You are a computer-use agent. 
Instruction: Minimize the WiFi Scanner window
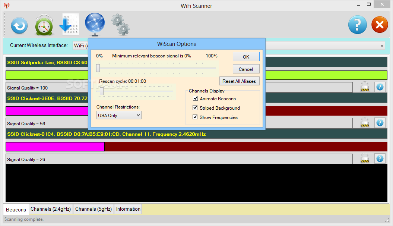click(x=359, y=5)
